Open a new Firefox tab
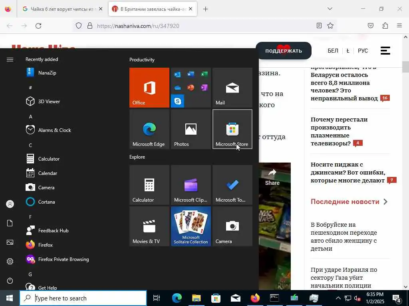 tap(206, 9)
